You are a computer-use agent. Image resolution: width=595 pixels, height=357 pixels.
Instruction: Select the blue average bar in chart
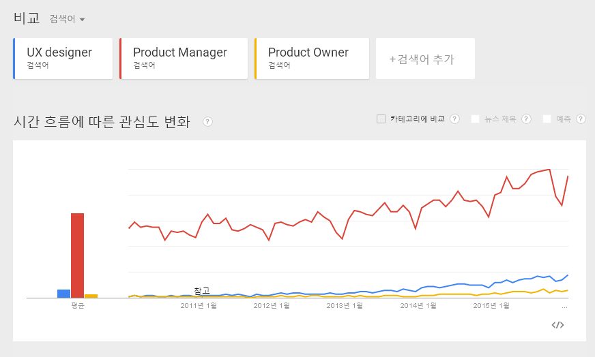pos(63,294)
